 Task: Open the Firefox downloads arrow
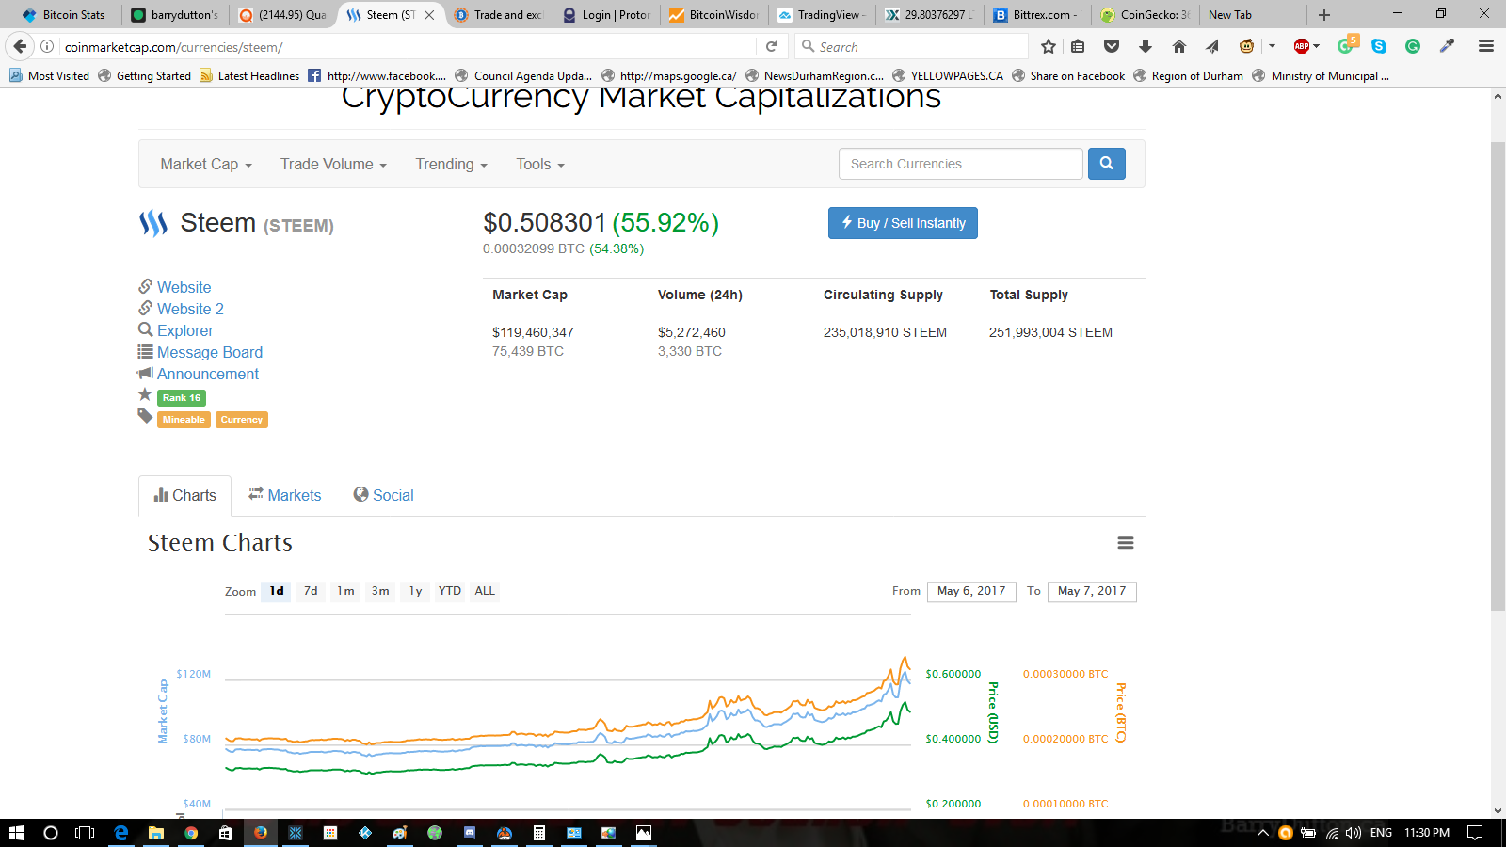tap(1146, 46)
